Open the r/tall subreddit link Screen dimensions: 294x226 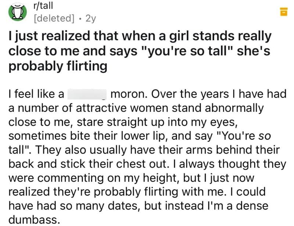click(43, 5)
